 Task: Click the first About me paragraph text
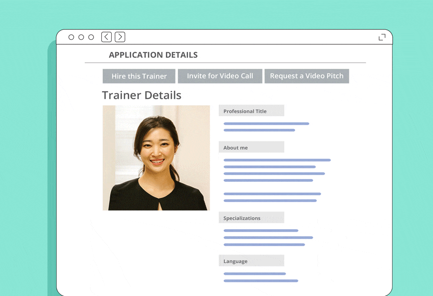click(277, 170)
